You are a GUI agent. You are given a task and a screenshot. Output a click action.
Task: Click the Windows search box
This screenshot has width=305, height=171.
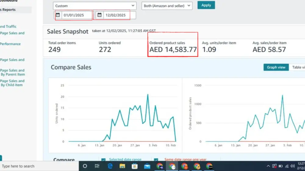click(x=18, y=166)
